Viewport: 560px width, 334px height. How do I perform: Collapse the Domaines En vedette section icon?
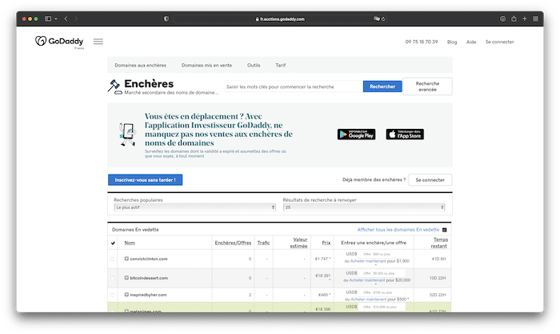445,230
